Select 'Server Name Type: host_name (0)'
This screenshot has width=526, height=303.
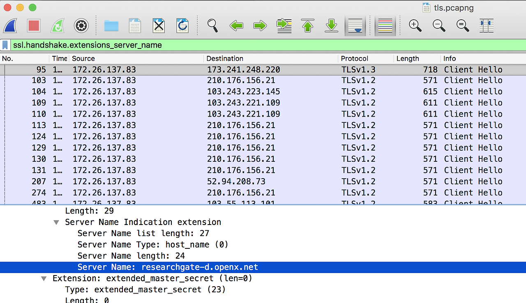pos(263,245)
